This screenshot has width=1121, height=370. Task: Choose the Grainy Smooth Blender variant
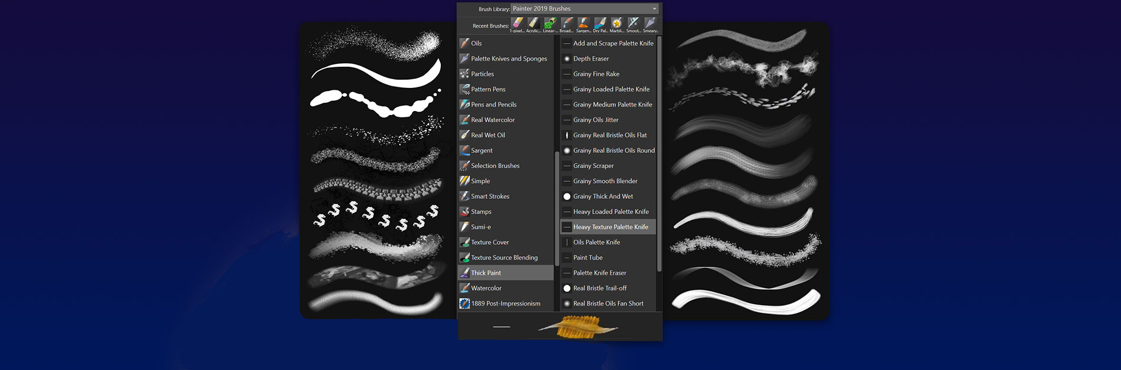point(608,181)
